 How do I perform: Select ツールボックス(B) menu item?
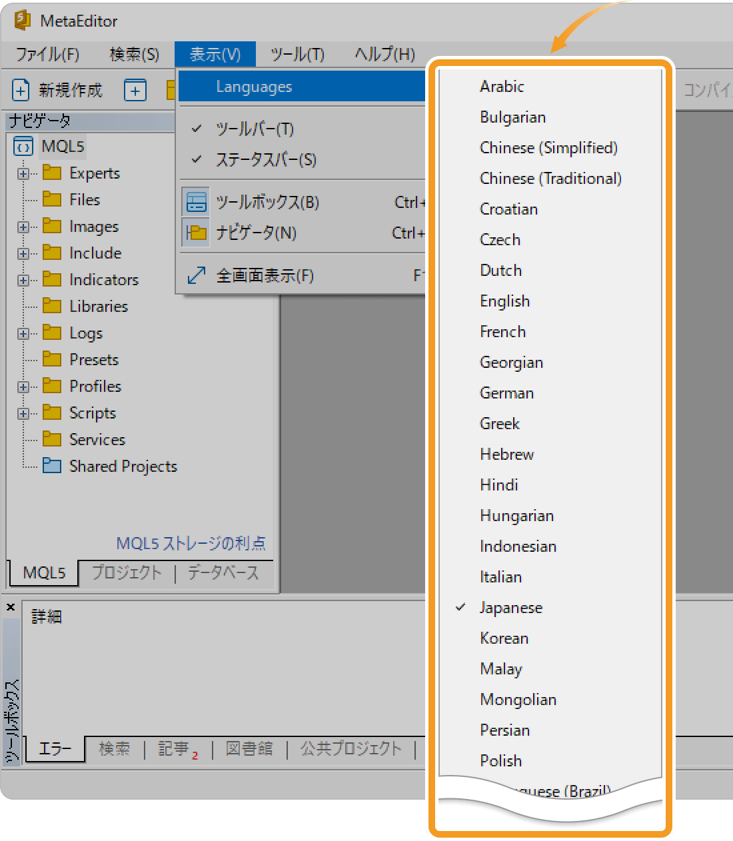(301, 202)
